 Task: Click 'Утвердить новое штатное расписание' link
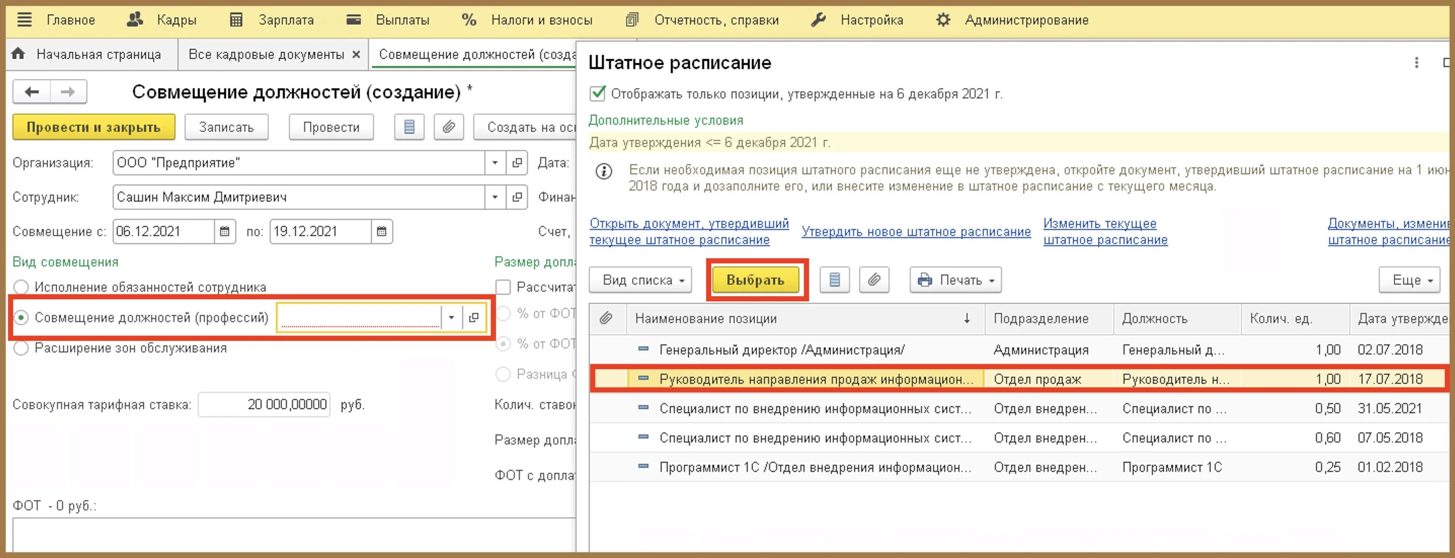[x=915, y=231]
